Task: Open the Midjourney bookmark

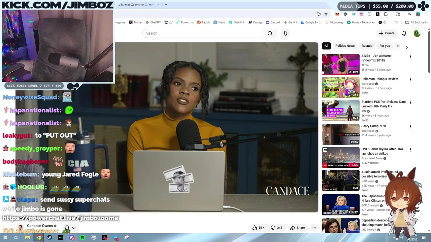Action: click(334, 23)
